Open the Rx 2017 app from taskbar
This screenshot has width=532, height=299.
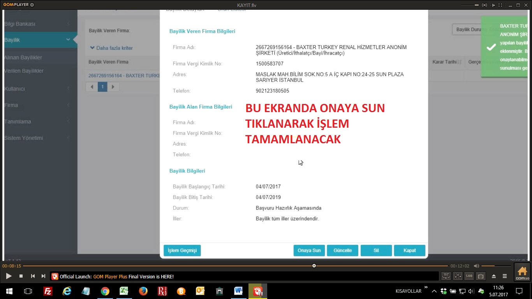click(x=162, y=291)
